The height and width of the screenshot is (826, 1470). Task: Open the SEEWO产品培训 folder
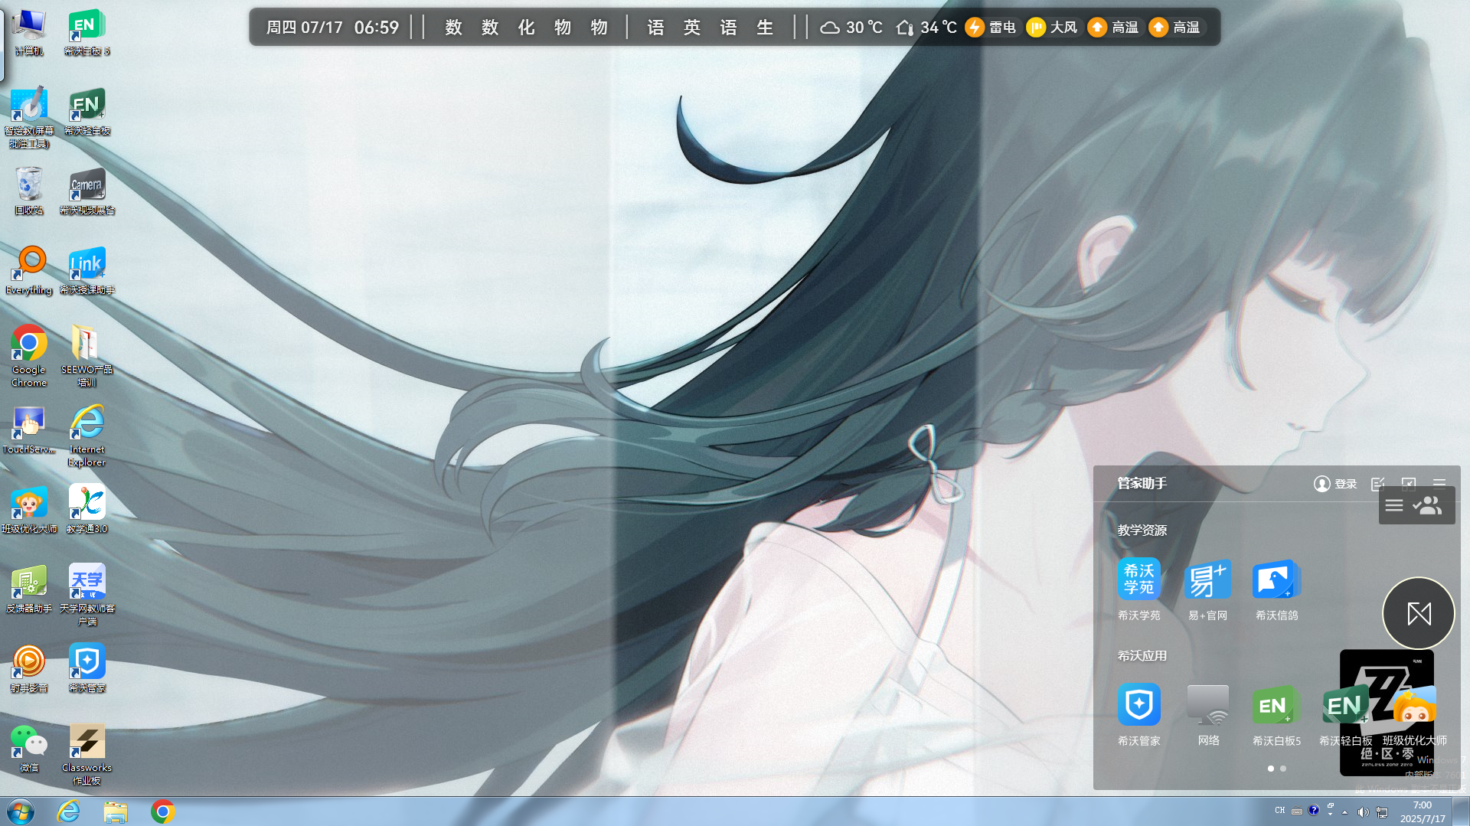tap(87, 357)
